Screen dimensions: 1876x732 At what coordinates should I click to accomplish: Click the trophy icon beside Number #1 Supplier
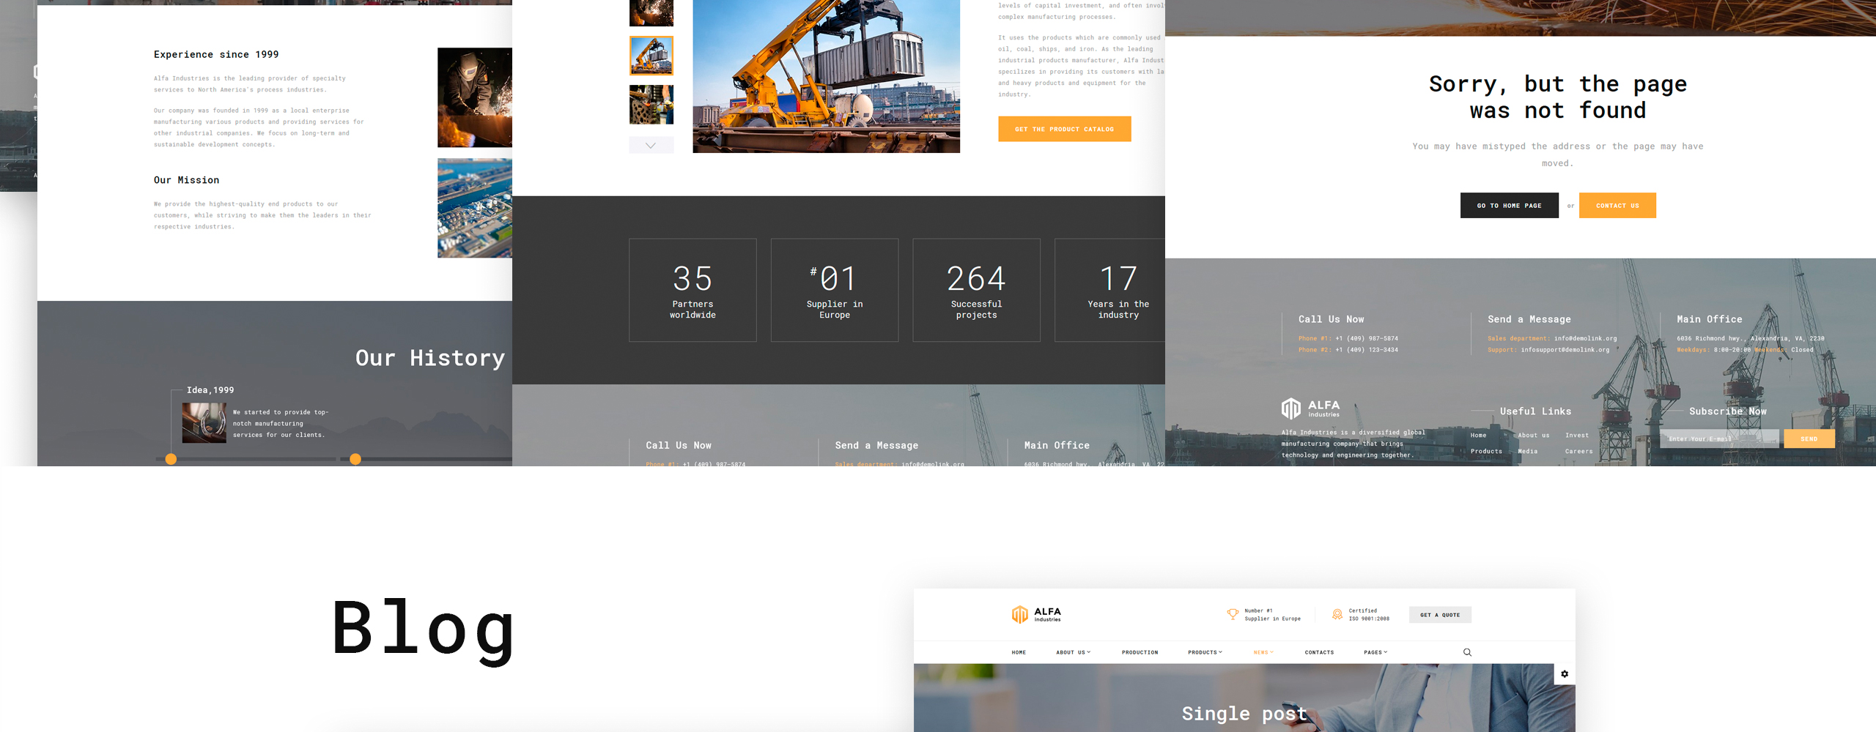[x=1233, y=614]
